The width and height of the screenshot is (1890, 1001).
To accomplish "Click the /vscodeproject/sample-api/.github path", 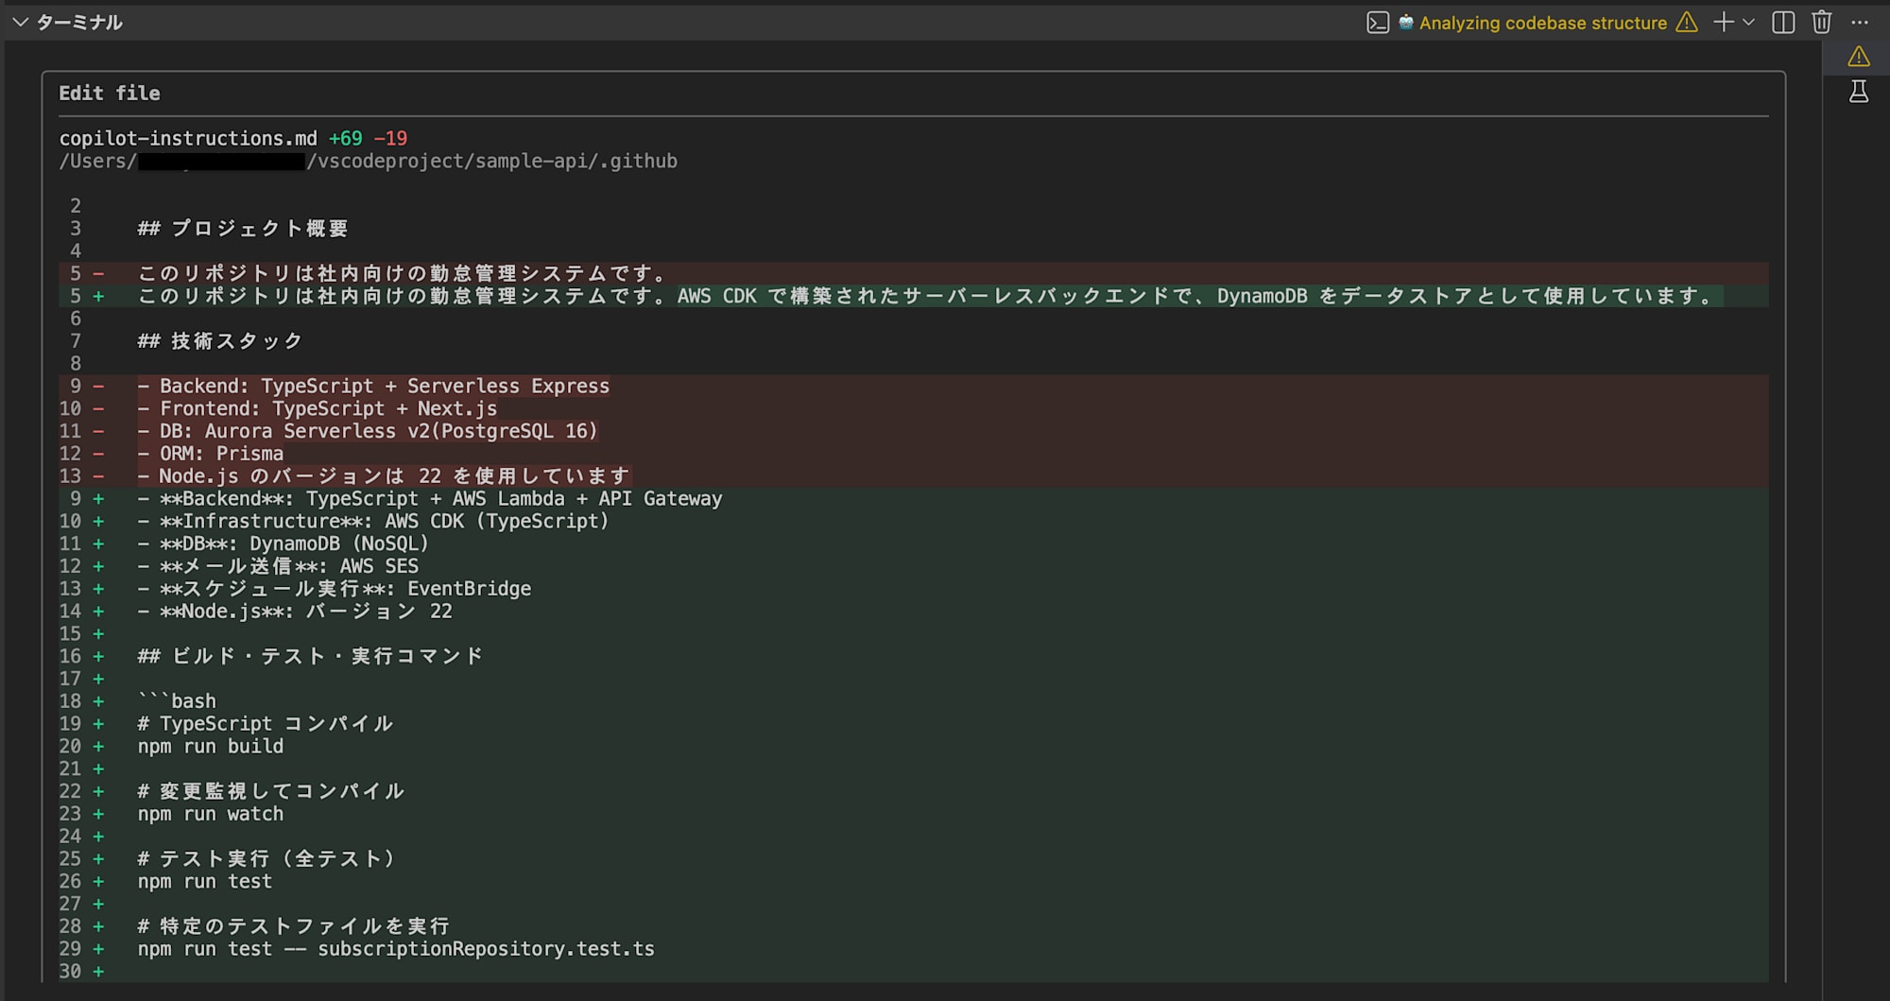I will (x=491, y=162).
